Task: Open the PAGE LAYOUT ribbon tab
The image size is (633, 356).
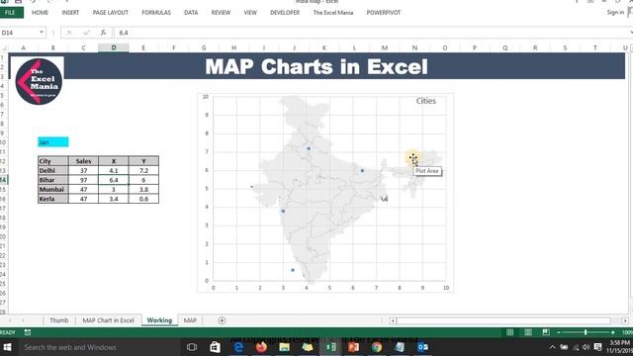Action: tap(110, 13)
